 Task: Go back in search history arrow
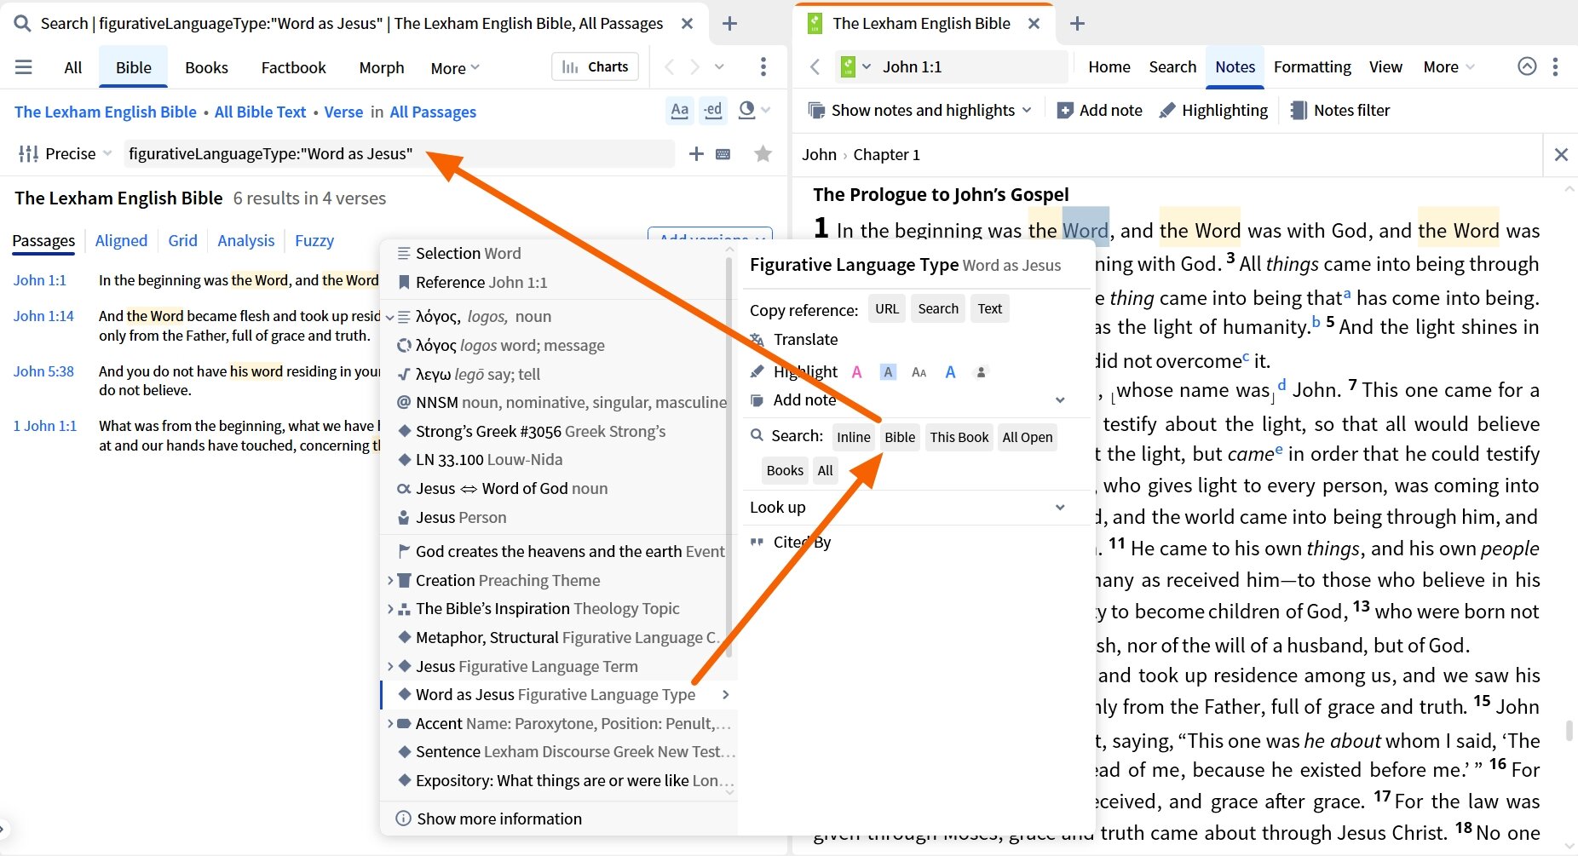(x=669, y=66)
